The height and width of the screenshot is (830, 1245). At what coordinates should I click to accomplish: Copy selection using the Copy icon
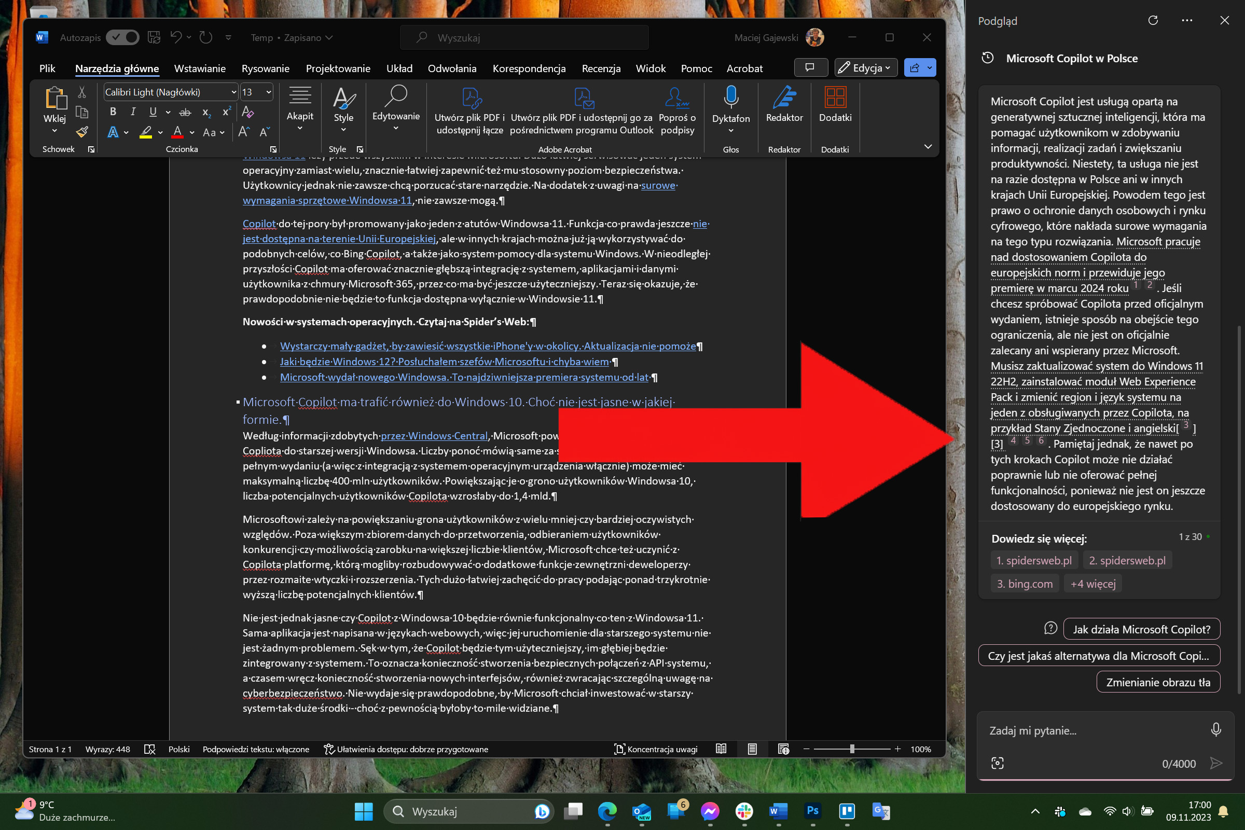81,112
